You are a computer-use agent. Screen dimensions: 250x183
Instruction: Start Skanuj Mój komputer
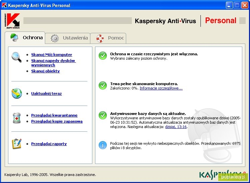(x=52, y=55)
